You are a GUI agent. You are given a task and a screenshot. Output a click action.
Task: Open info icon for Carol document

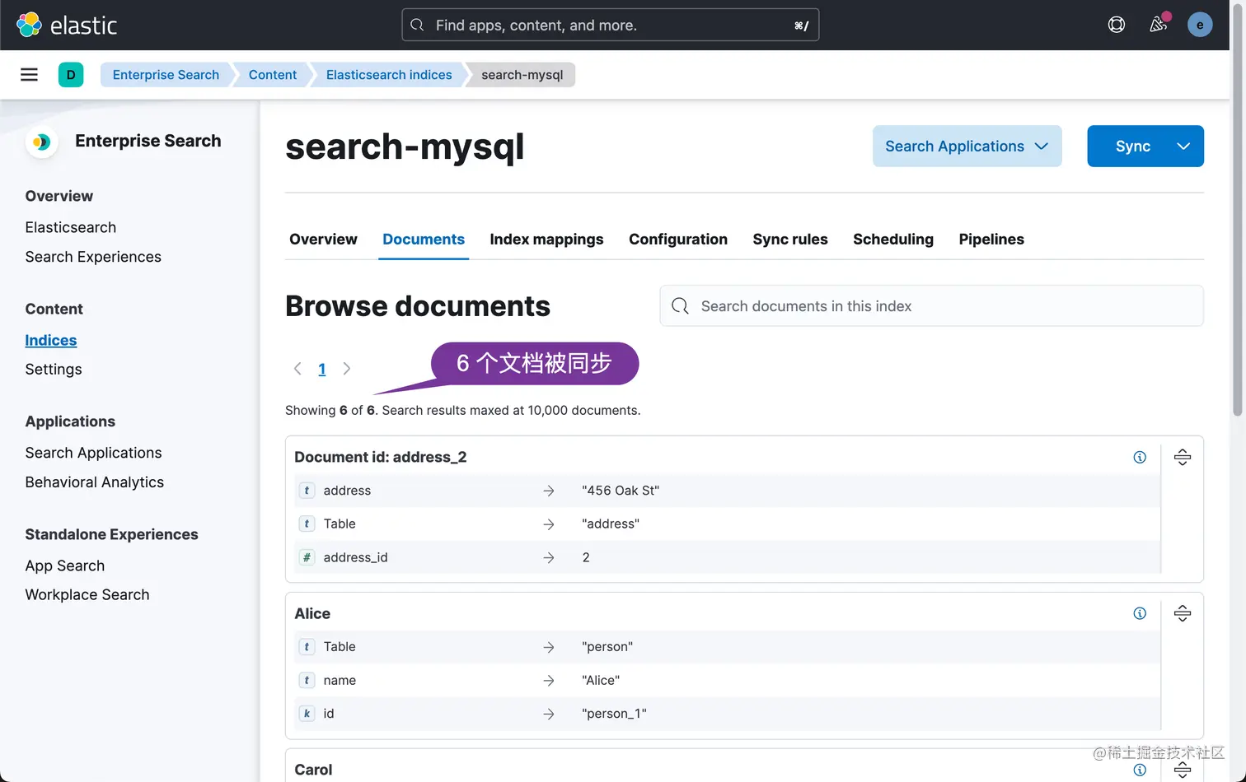coord(1140,770)
